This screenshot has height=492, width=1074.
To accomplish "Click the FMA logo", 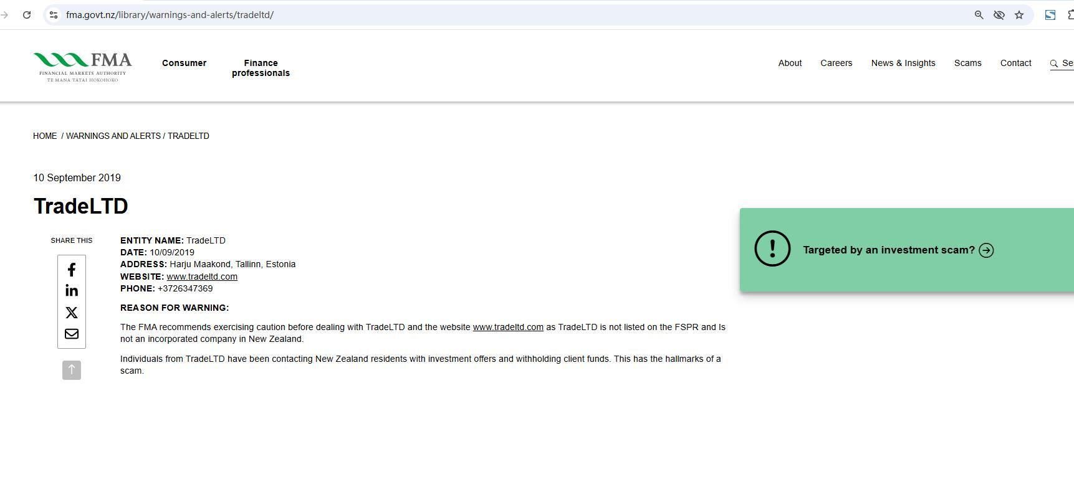I will pyautogui.click(x=82, y=67).
